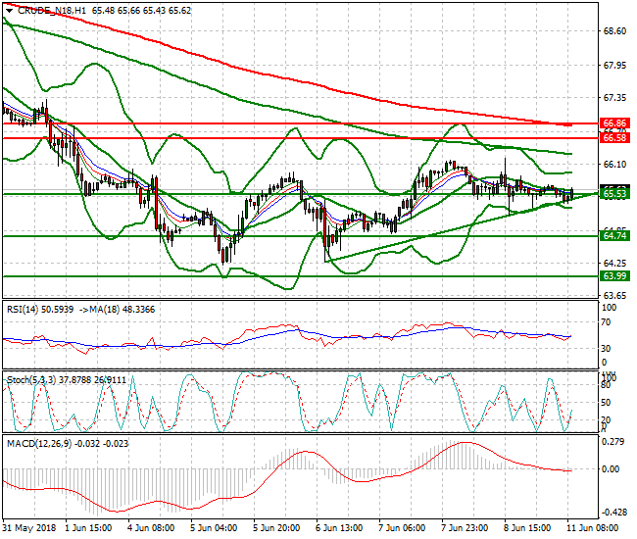637x539 pixels.
Task: Select the 7 Jun 23:00 time label
Action: (464, 528)
